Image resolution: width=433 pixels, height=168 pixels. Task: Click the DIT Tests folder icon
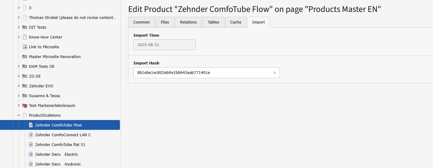tap(25, 27)
